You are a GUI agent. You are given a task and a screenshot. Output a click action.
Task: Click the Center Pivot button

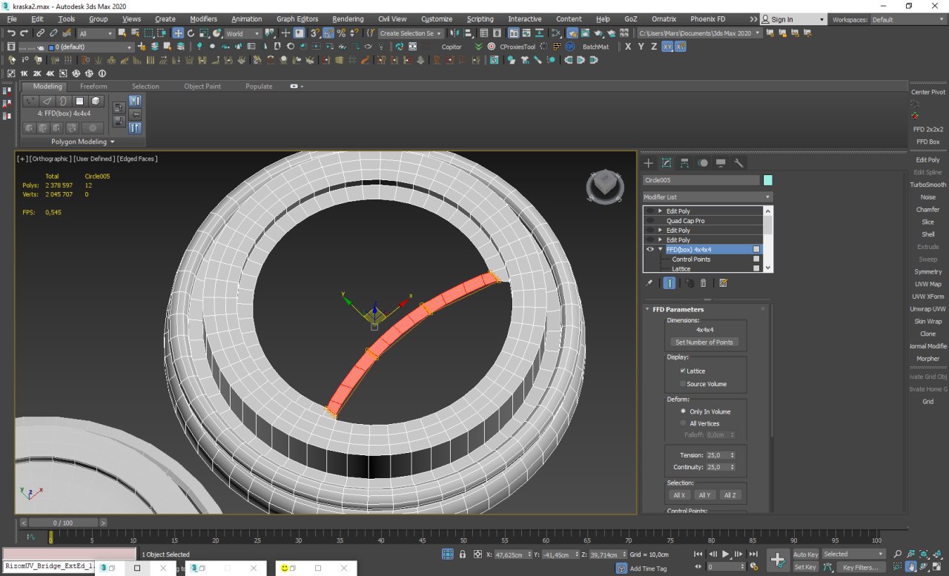[x=927, y=92]
